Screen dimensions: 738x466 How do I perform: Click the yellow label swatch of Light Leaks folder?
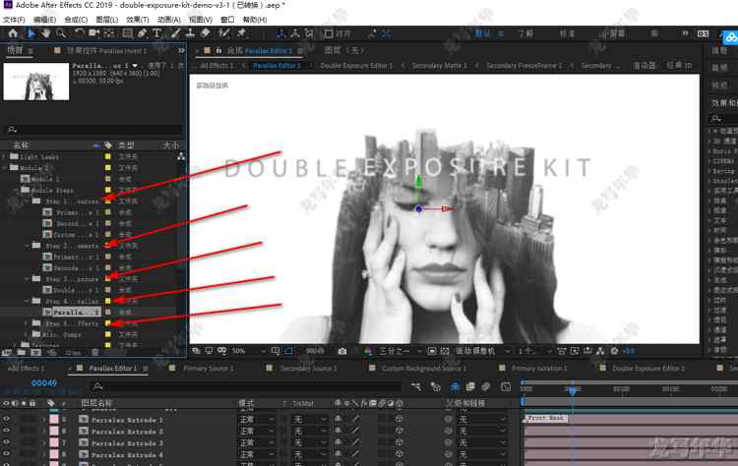pos(108,156)
